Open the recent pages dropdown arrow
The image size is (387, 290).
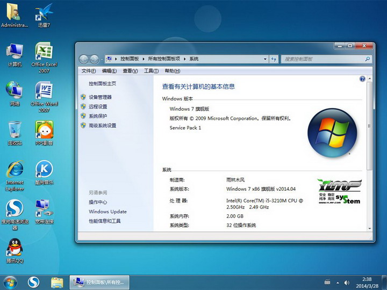(x=102, y=60)
